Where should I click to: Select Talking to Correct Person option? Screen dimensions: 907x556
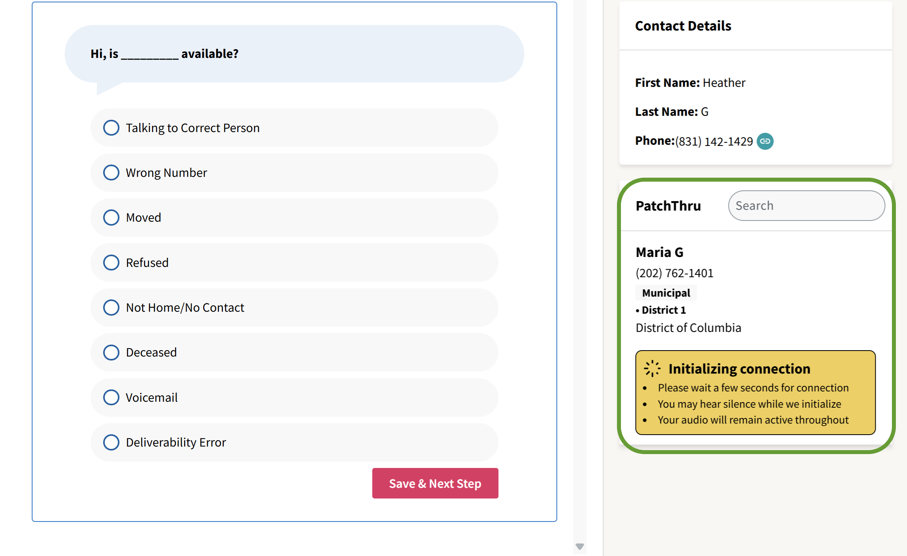(x=111, y=128)
